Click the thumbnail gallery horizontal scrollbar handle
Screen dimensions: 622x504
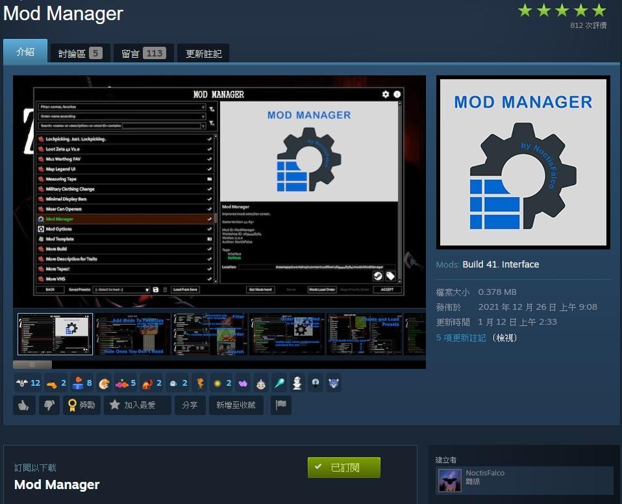(32, 365)
